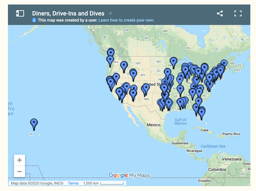The height and width of the screenshot is (191, 256).
Task: Click the Cuba label on the map
Action: [x=204, y=130]
